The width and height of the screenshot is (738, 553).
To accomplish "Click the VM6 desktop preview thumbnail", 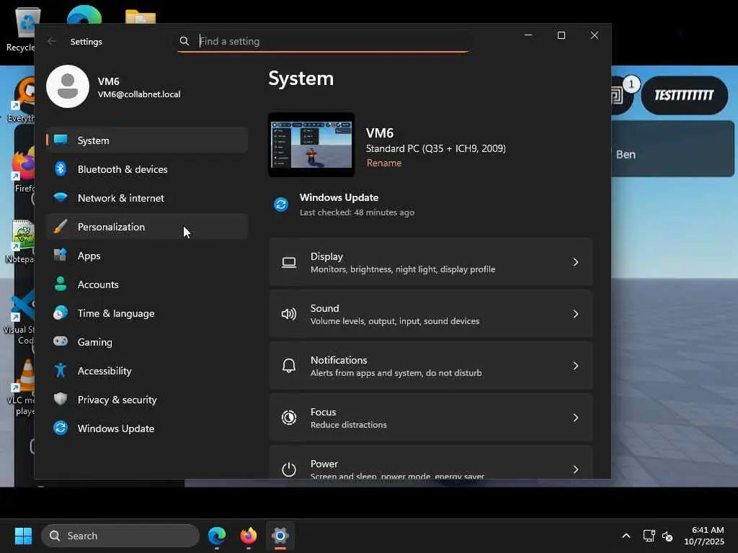I will click(311, 145).
